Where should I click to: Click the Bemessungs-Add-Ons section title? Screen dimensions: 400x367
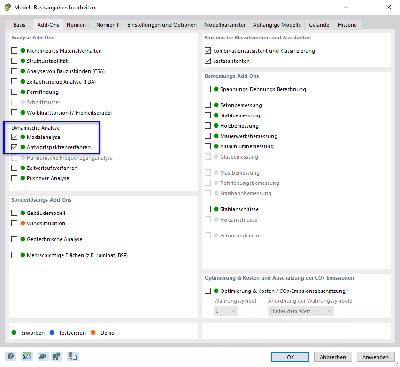click(x=231, y=76)
